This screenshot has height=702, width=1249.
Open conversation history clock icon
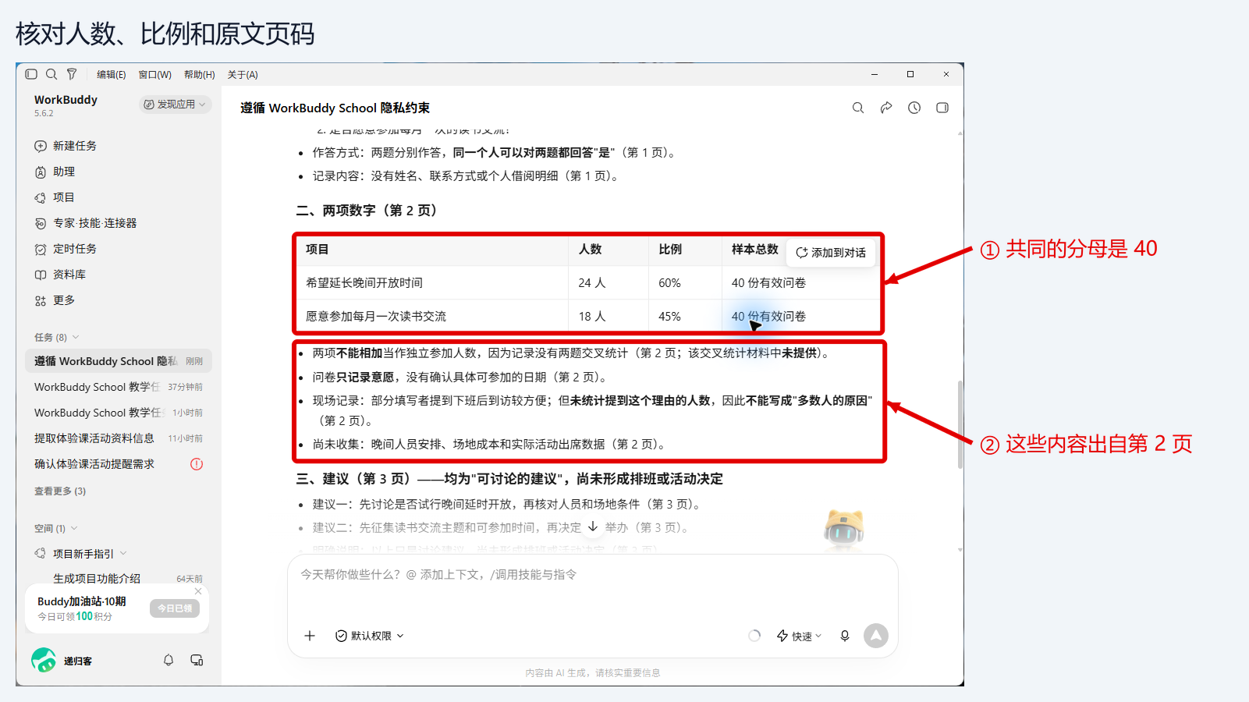coord(914,108)
